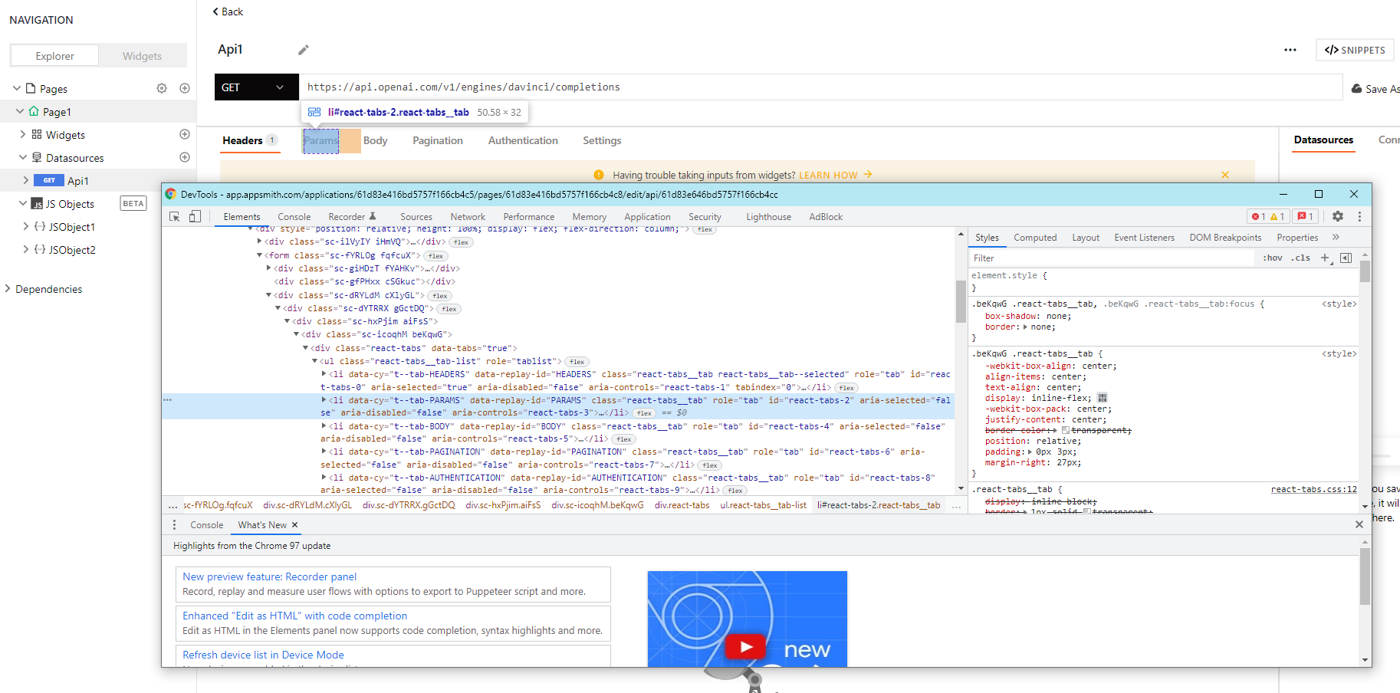Click the DevTools error and warning counter
The height and width of the screenshot is (693, 1400).
pos(1268,217)
